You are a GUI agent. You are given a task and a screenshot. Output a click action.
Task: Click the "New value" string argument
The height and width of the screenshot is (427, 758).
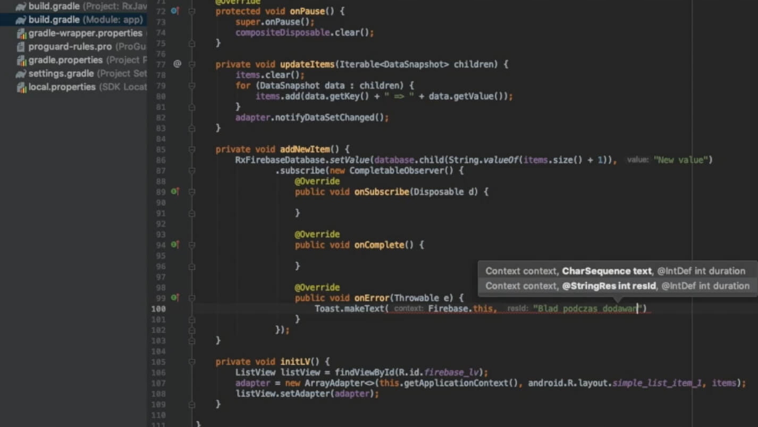680,160
